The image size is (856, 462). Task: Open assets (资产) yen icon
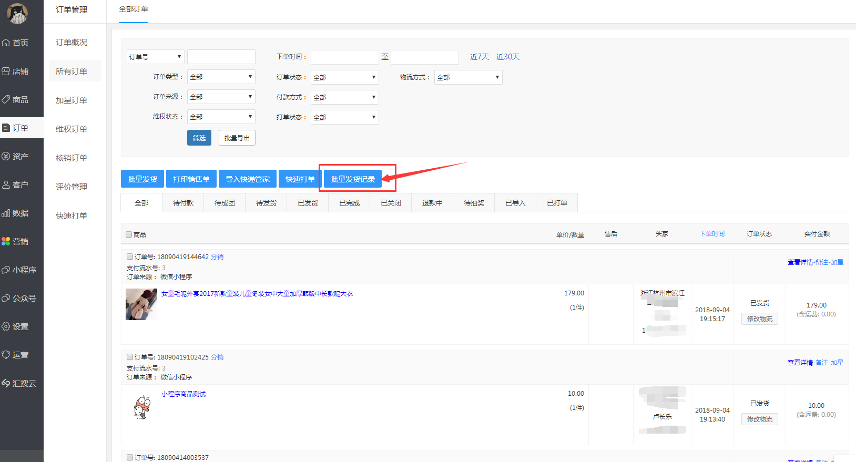[x=6, y=156]
